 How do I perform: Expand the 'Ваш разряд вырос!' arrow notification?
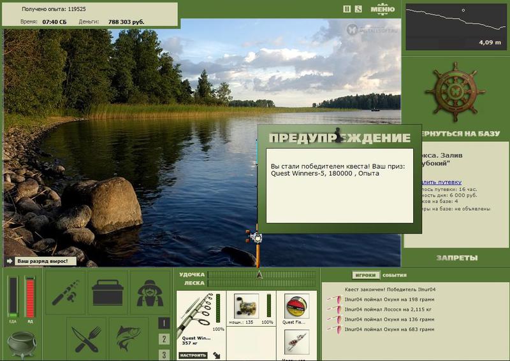(10, 261)
